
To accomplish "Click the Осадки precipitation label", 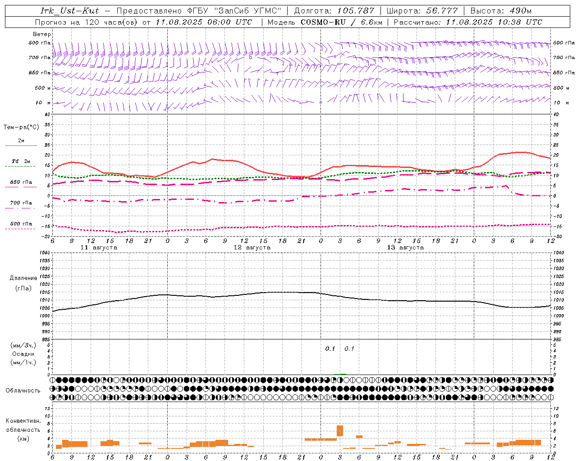I will pyautogui.click(x=23, y=354).
